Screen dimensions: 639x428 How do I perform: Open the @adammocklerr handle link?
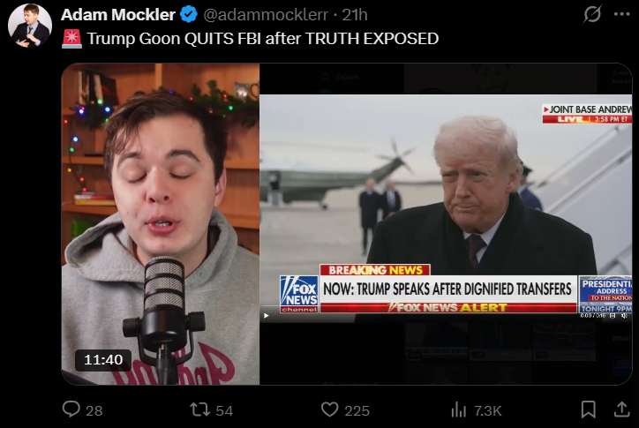[266, 15]
